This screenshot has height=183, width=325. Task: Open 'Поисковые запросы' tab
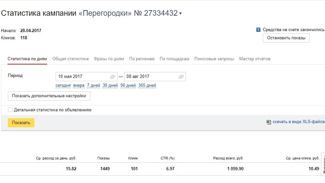tap(214, 59)
